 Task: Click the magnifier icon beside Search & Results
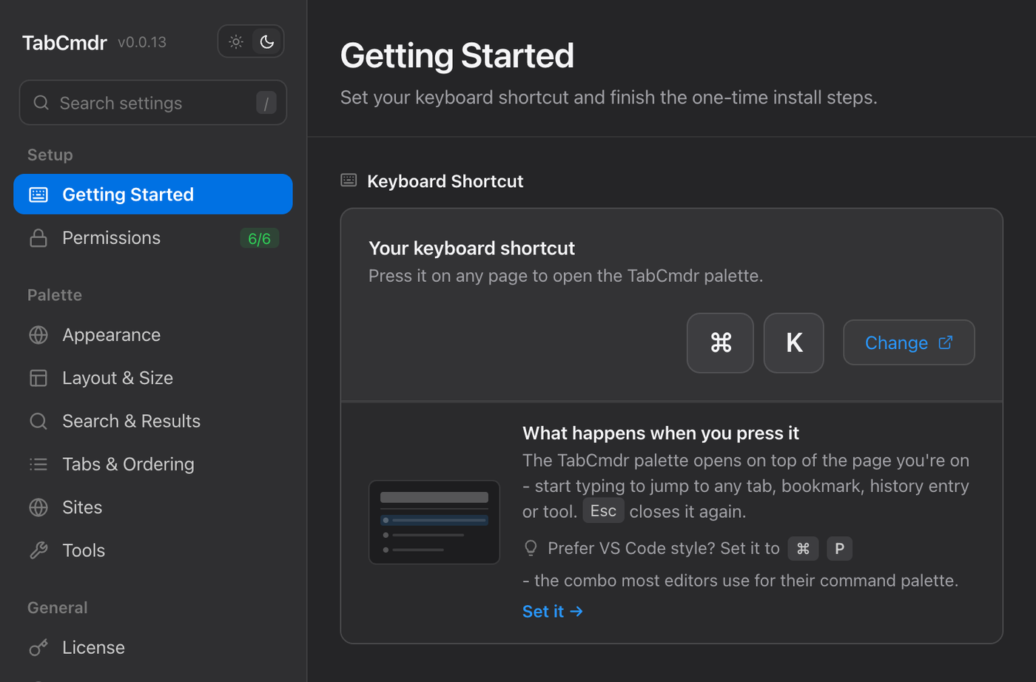click(38, 421)
